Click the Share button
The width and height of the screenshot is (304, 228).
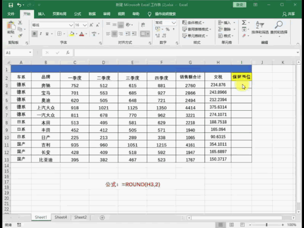coord(289,14)
